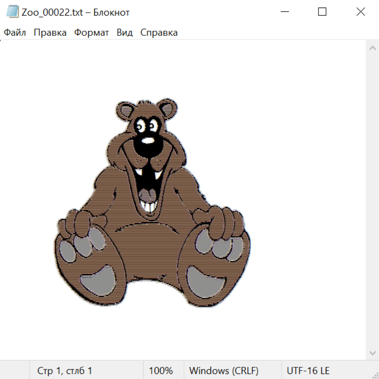379x379 pixels.
Task: Open the Формат menu
Action: pyautogui.click(x=91, y=32)
